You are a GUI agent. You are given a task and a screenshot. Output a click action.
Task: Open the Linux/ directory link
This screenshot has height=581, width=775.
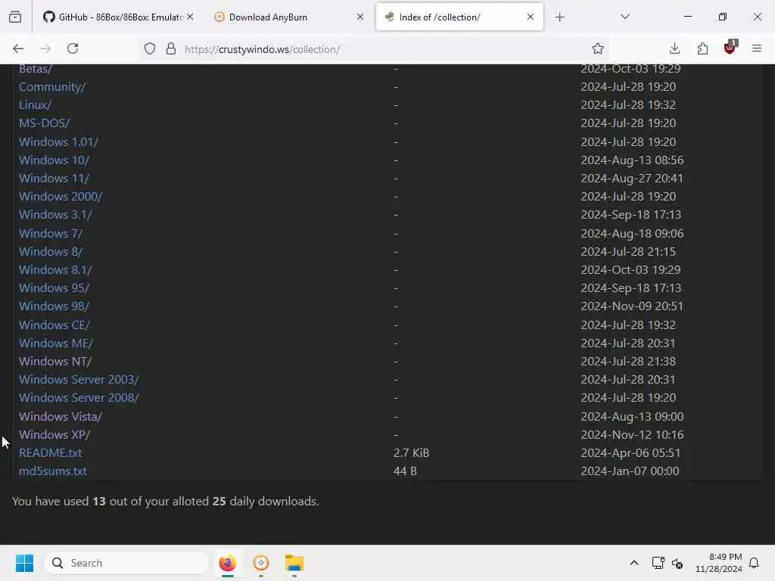point(35,105)
